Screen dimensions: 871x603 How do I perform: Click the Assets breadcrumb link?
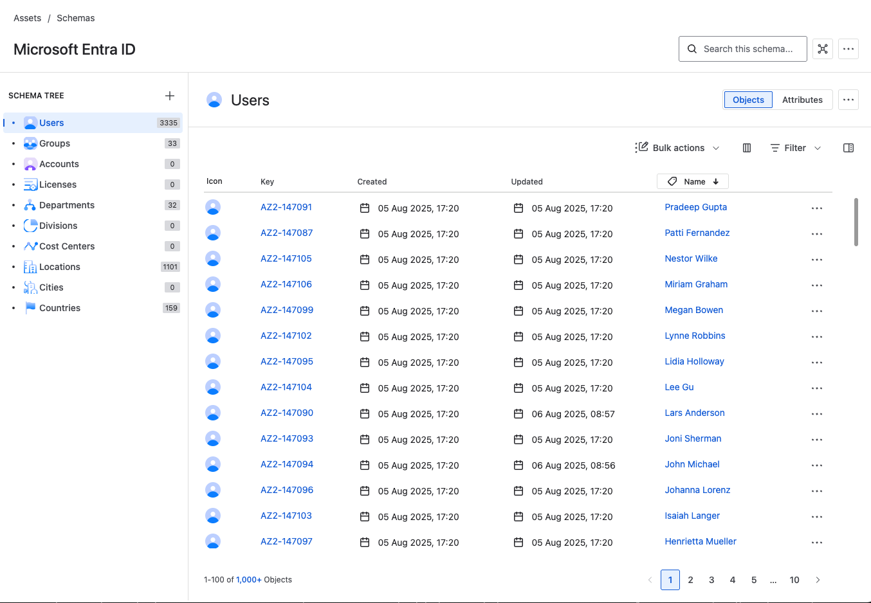(27, 18)
